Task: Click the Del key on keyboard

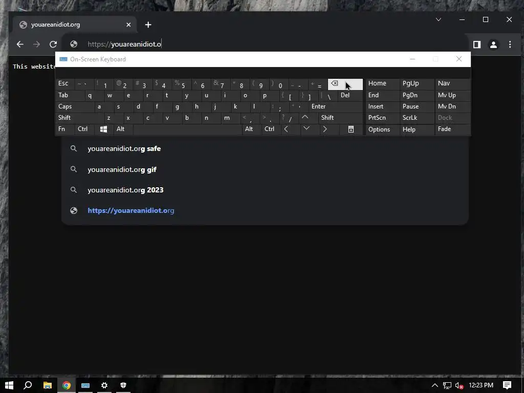Action: 350,96
